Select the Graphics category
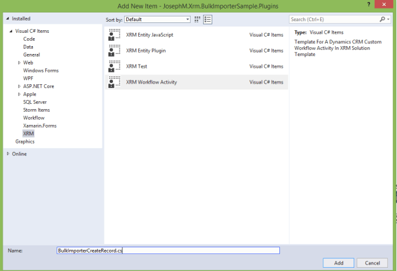Image resolution: width=397 pixels, height=271 pixels. click(x=25, y=141)
